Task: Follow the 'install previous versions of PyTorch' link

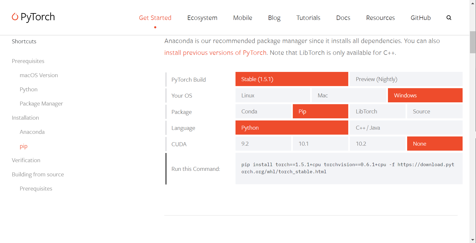Action: pos(216,53)
